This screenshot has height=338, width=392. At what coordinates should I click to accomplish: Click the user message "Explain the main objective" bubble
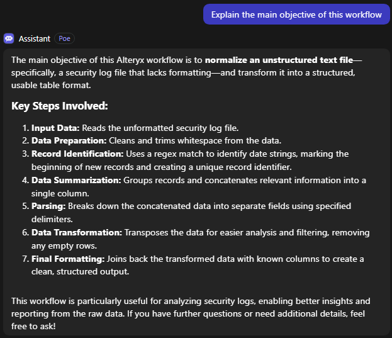(296, 14)
